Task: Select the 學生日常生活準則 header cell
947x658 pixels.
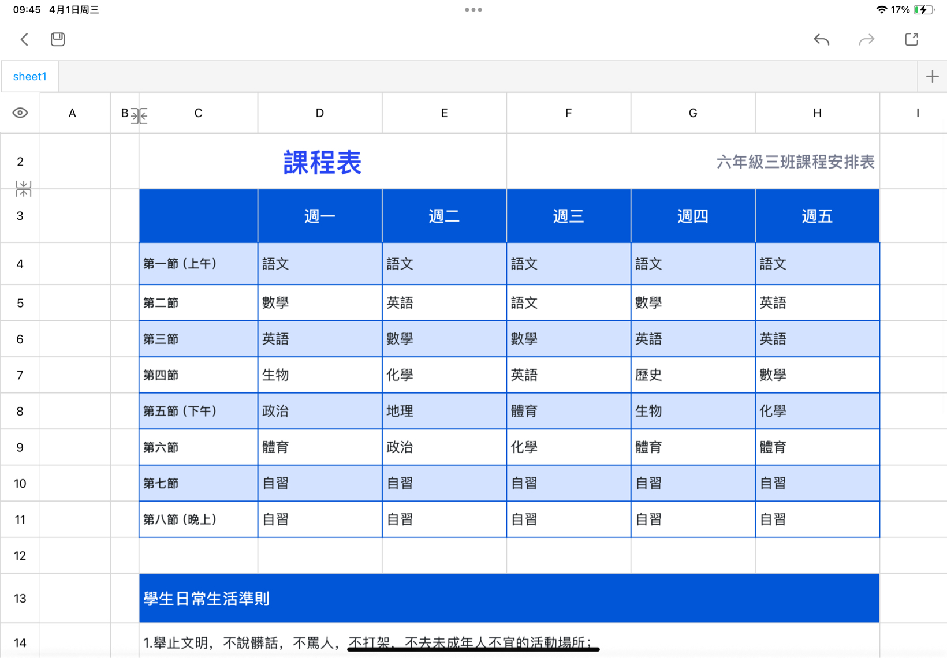Action: tap(509, 598)
